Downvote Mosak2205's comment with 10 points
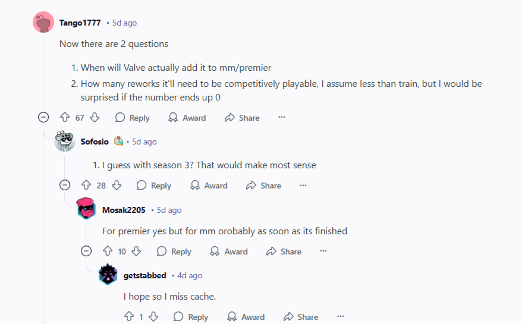Screen dimensions: 522x324 [x=136, y=251]
